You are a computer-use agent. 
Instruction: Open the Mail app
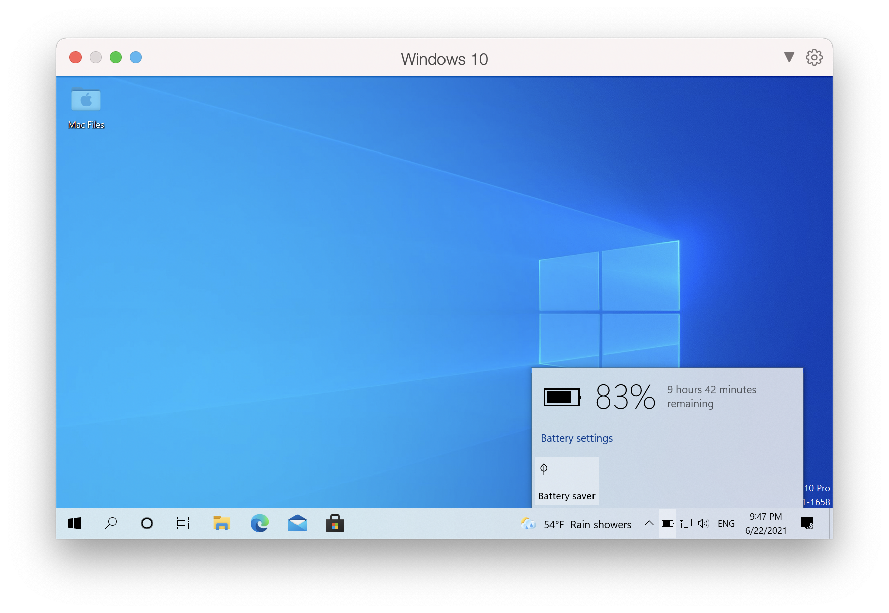click(298, 524)
